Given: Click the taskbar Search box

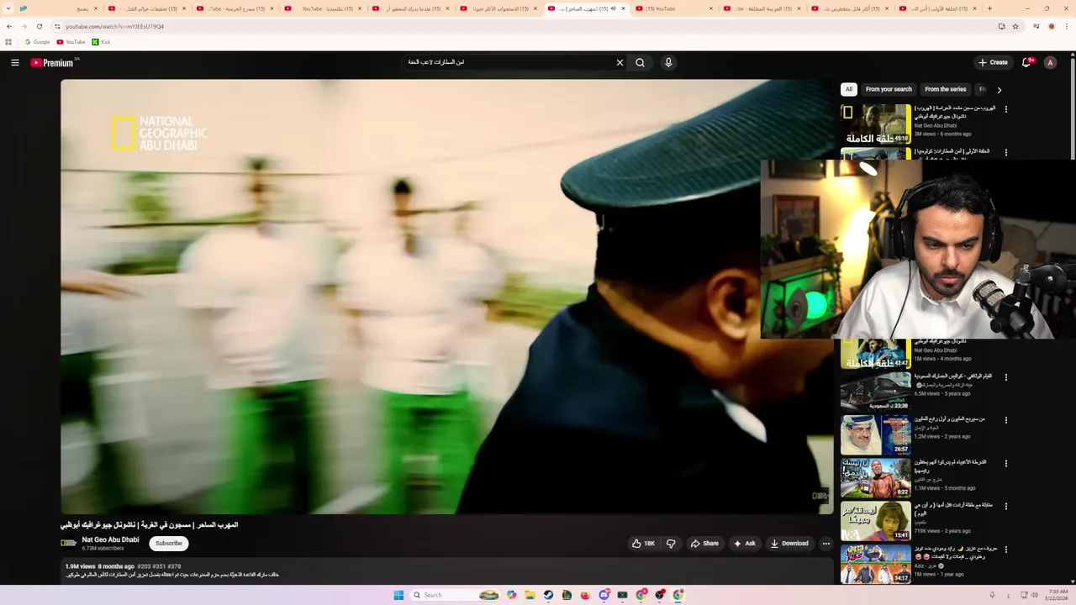Looking at the screenshot, I should [456, 595].
